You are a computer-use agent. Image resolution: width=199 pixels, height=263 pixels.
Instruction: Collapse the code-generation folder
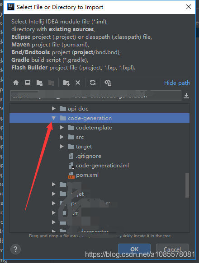53,118
